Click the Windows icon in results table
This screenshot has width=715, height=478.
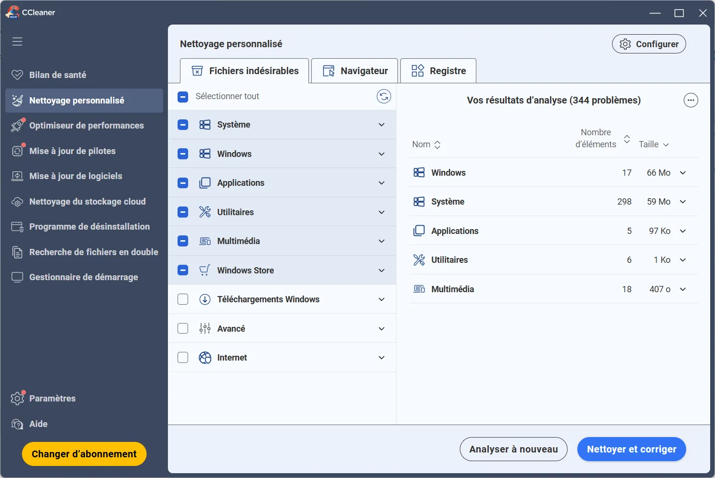419,172
